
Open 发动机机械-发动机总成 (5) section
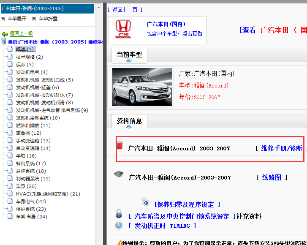point(44,80)
